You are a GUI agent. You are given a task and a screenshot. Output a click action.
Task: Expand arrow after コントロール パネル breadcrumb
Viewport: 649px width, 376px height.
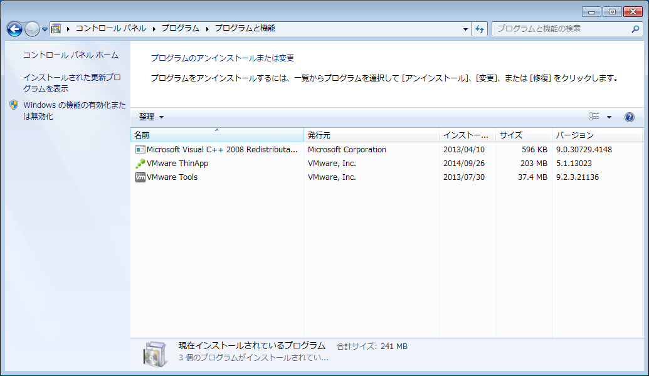tap(154, 29)
